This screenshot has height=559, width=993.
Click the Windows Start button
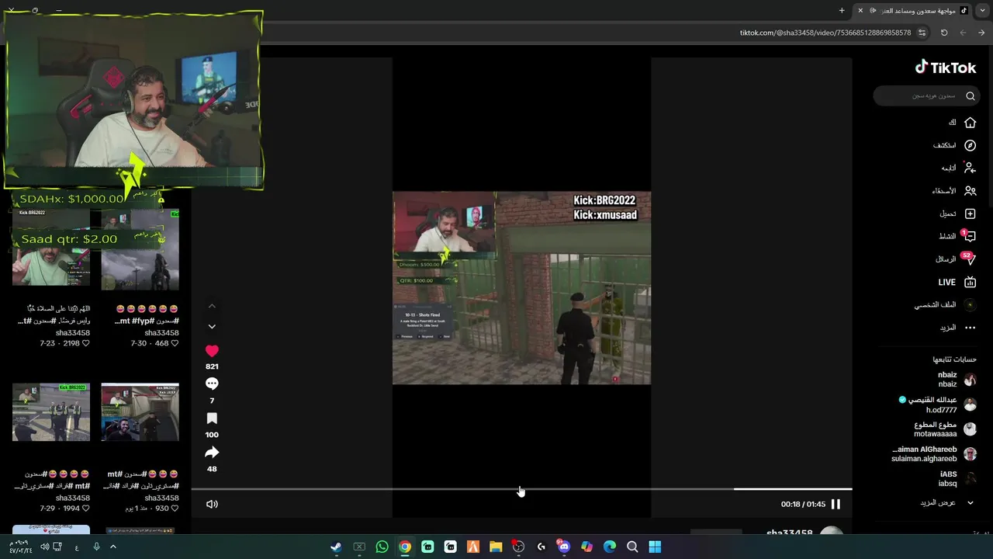(x=655, y=547)
